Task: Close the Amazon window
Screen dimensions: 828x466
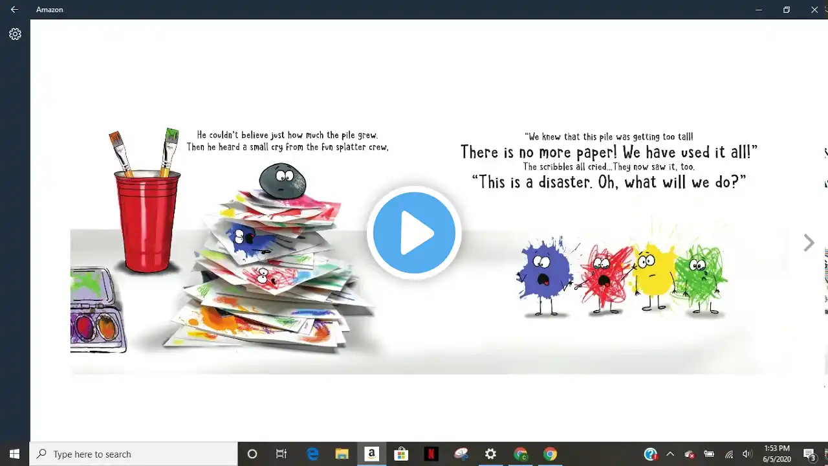Action: [814, 10]
